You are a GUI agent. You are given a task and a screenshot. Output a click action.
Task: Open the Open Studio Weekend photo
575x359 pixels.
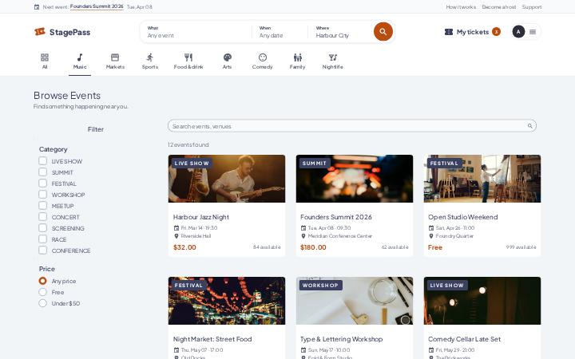point(482,179)
